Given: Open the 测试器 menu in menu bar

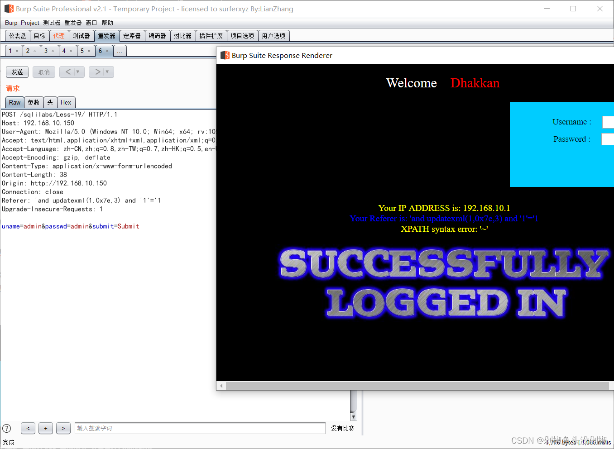Looking at the screenshot, I should (52, 23).
